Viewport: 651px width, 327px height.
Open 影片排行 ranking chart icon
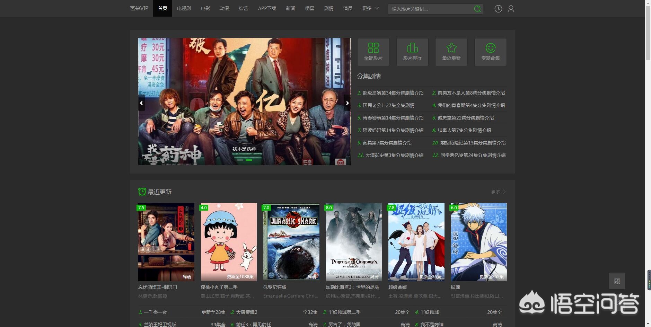click(x=412, y=52)
